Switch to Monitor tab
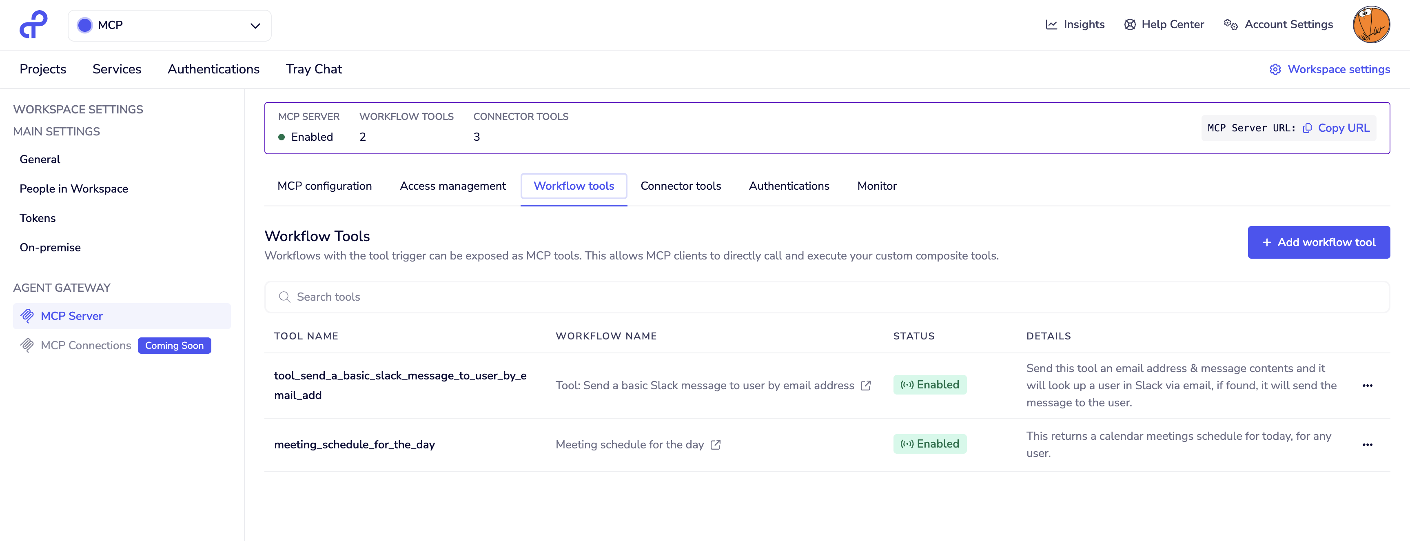The image size is (1410, 541). [x=877, y=186]
